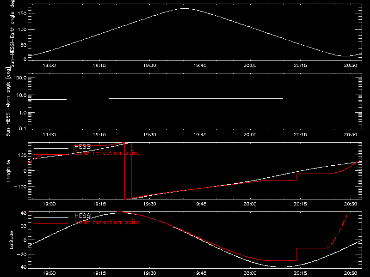
Task: Click 20 tick on Latitude axis
Action: click(24, 226)
